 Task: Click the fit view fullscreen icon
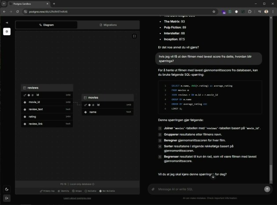pos(134,36)
